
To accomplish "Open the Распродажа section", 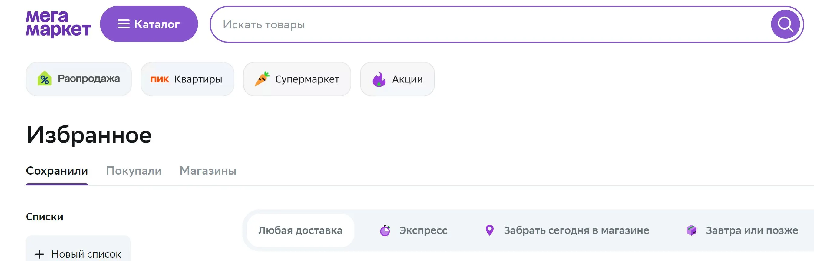I will (79, 79).
